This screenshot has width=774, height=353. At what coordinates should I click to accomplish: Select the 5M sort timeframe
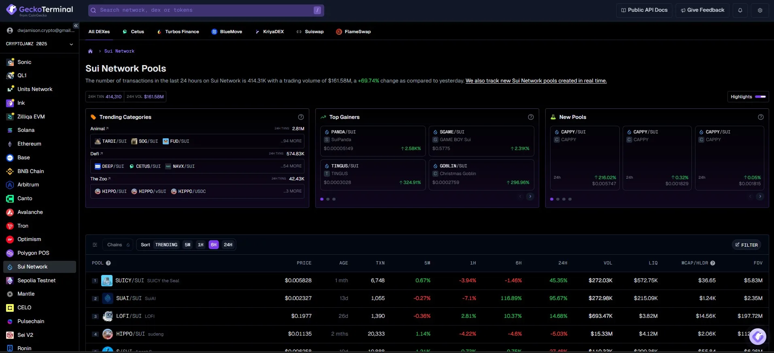click(187, 245)
